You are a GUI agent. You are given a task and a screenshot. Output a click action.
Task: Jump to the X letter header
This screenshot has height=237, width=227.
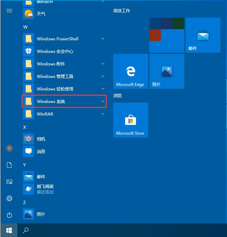pos(25,127)
